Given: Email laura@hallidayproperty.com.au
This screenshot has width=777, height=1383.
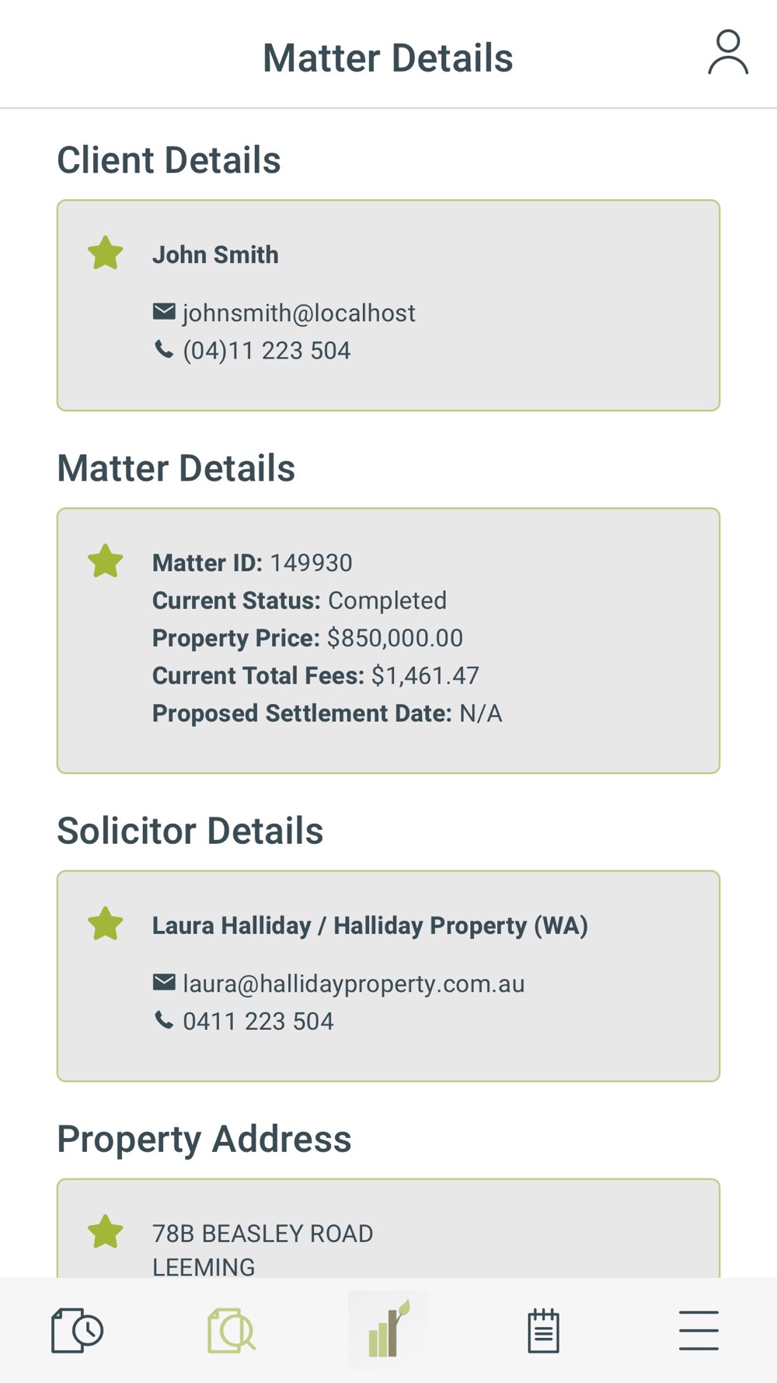Looking at the screenshot, I should point(354,984).
